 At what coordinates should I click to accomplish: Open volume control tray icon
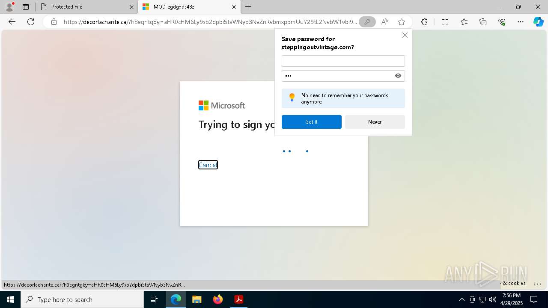click(493, 299)
